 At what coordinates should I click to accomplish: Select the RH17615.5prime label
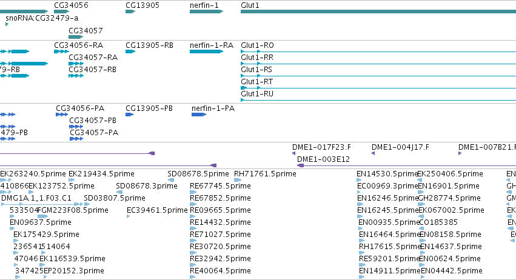coord(390,247)
